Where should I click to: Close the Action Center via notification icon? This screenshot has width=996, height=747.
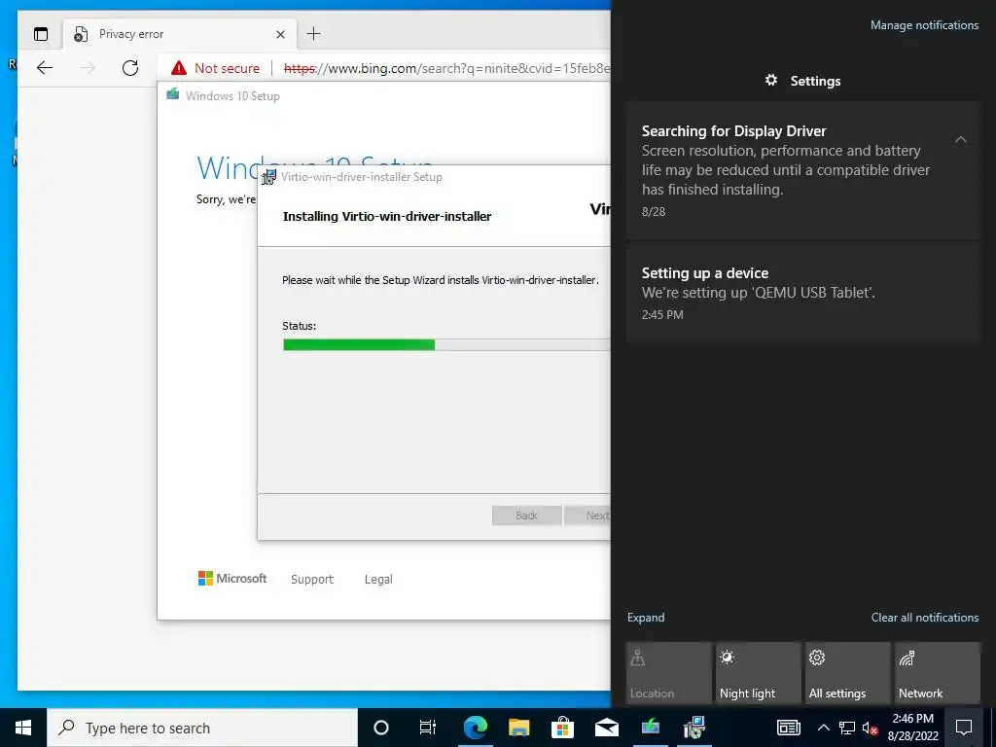(964, 728)
